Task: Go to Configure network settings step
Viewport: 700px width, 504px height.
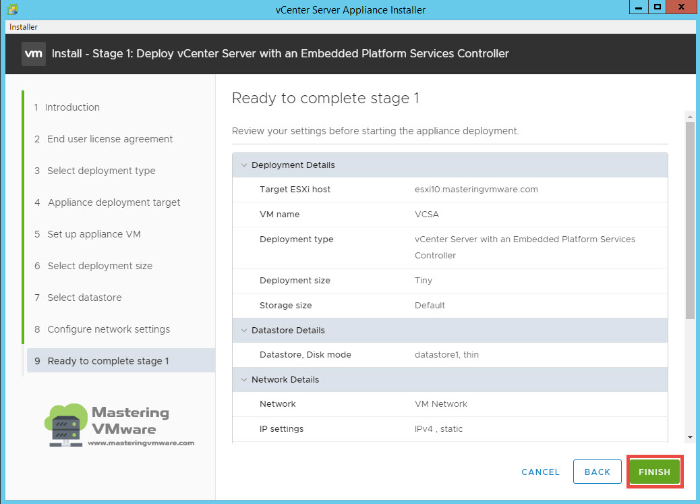Action: coord(103,329)
